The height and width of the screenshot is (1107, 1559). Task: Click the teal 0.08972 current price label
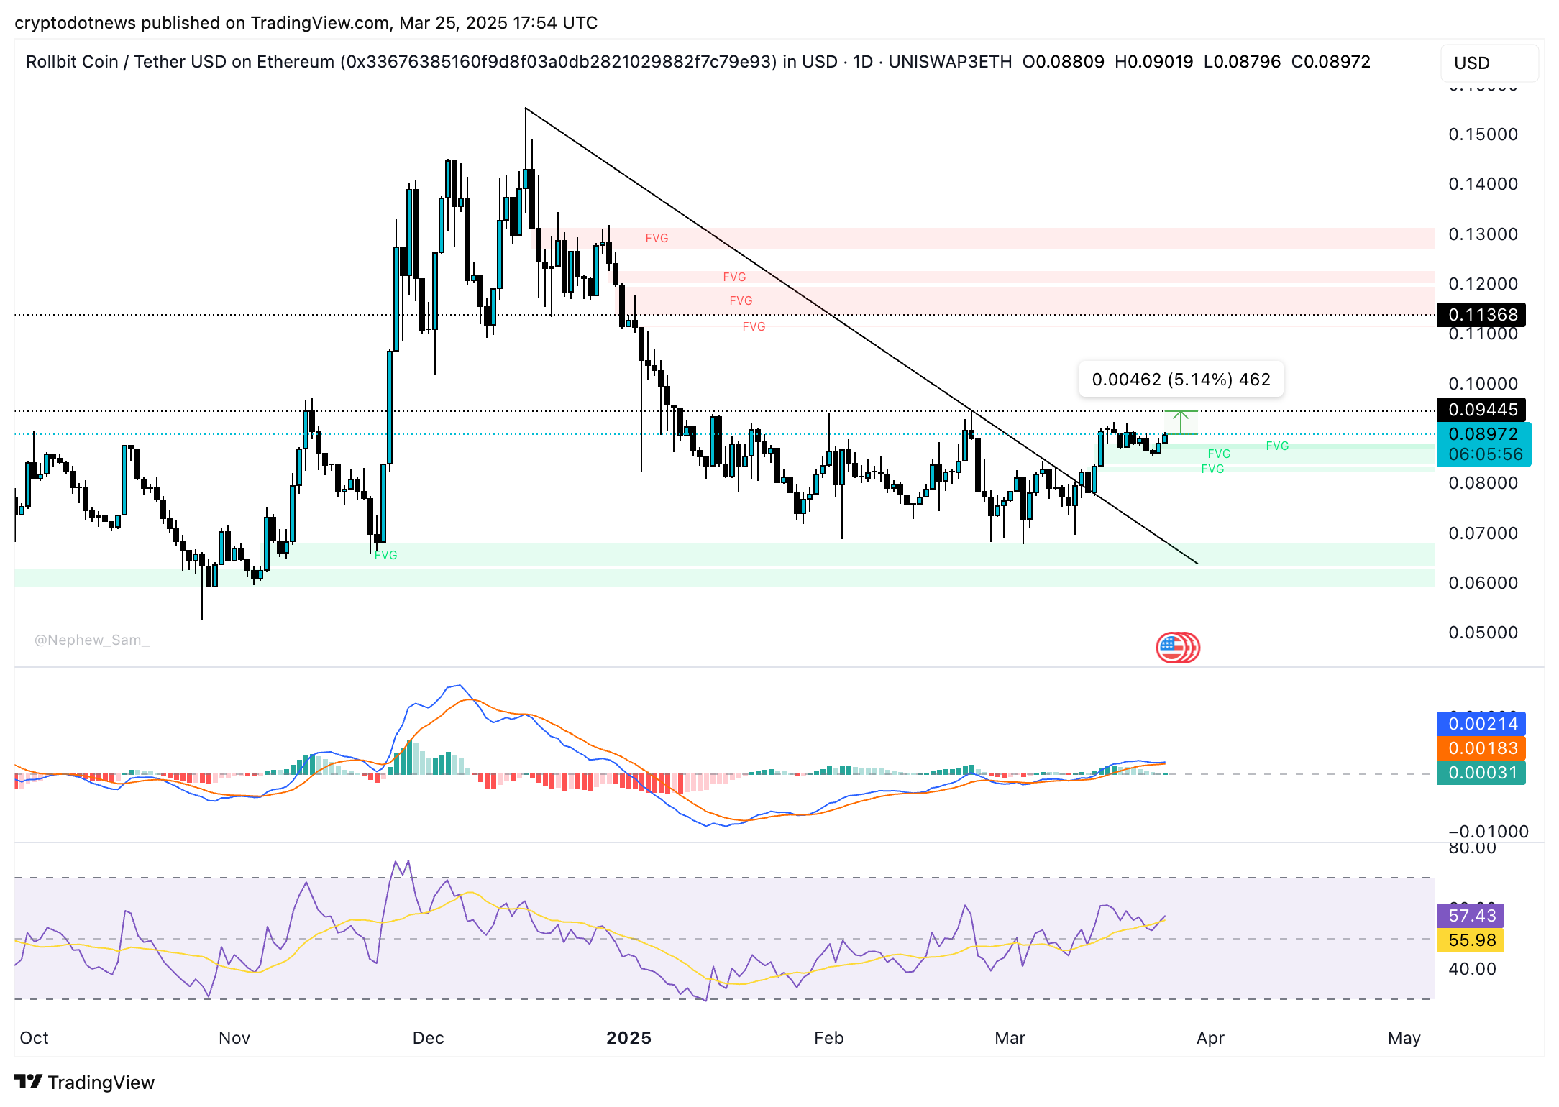(1483, 434)
